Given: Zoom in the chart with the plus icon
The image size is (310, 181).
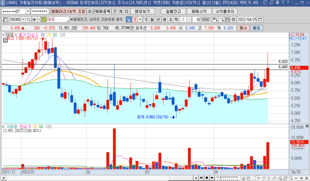Looking at the screenshot, I should pos(301,178).
